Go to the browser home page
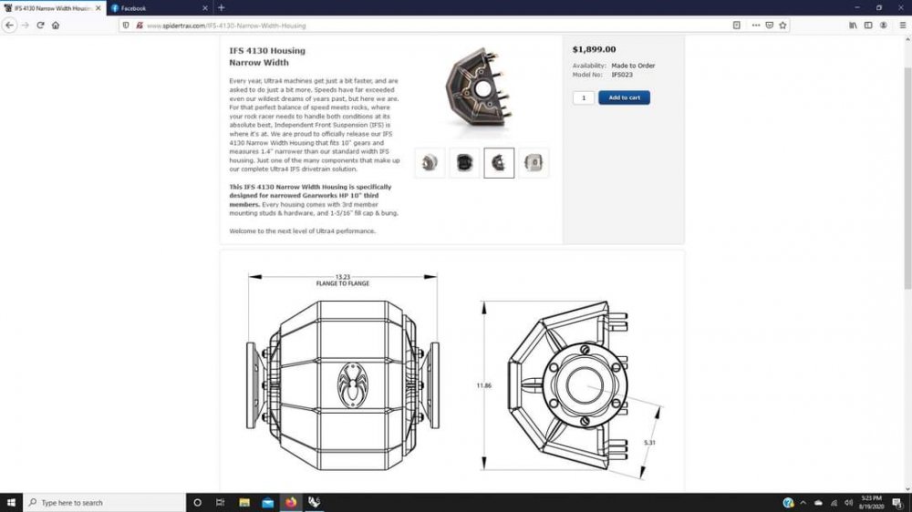Screen dimensions: 912x512 [x=56, y=26]
